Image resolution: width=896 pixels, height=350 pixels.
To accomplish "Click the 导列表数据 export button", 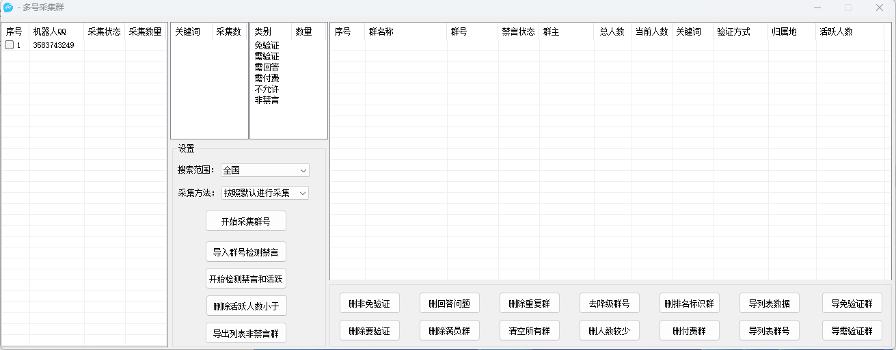I will click(x=769, y=304).
